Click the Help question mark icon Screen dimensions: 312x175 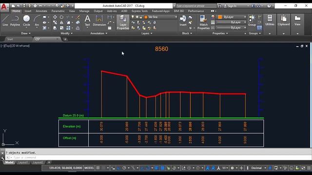tap(269, 6)
